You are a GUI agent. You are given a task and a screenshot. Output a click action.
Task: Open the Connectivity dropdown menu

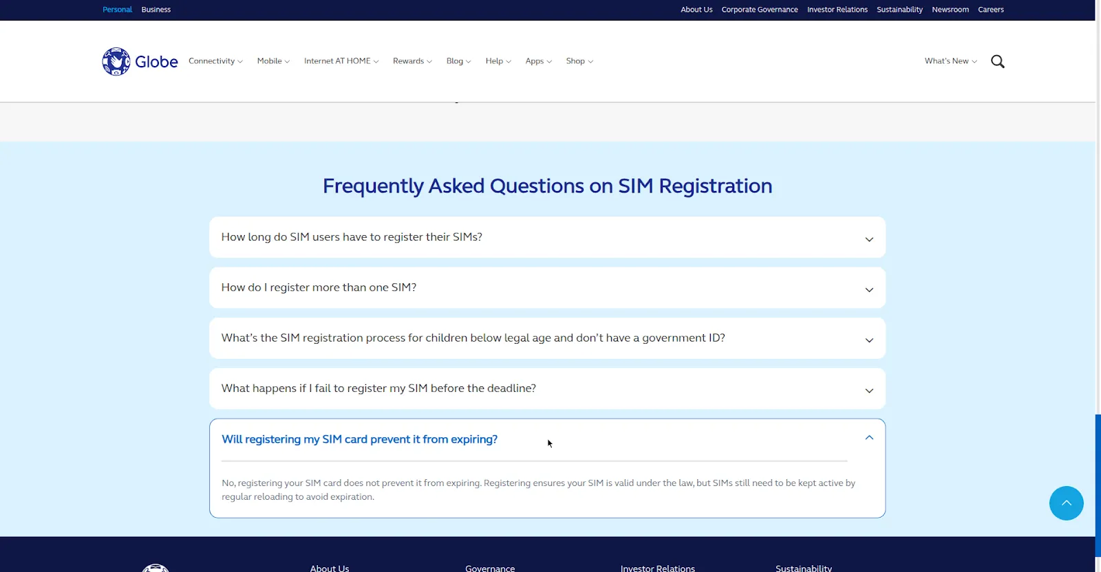coord(215,61)
